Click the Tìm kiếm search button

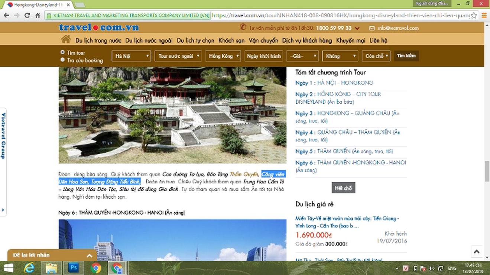click(x=406, y=56)
